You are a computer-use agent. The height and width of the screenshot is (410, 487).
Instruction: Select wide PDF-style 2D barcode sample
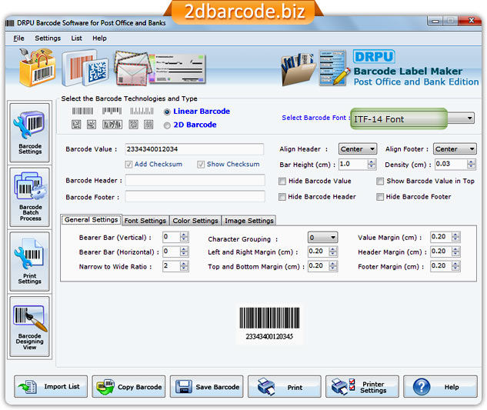coord(112,125)
